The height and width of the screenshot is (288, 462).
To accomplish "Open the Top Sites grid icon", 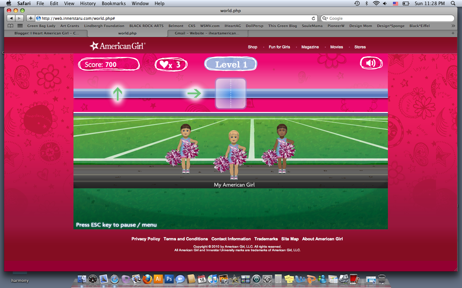I will click(x=20, y=26).
